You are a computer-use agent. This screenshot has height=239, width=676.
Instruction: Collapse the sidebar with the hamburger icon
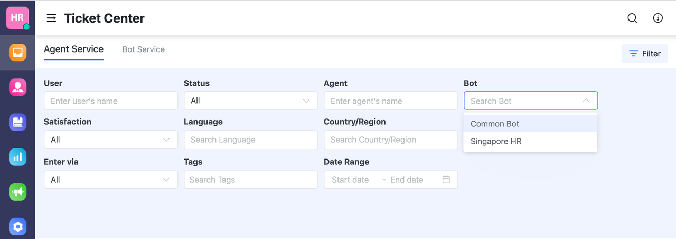coord(51,18)
